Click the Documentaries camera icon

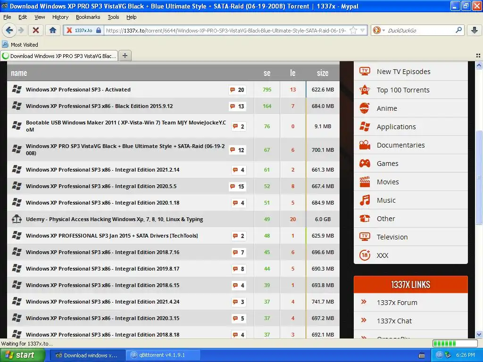[365, 145]
